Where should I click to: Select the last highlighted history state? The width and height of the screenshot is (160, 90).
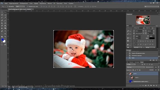[142, 58]
